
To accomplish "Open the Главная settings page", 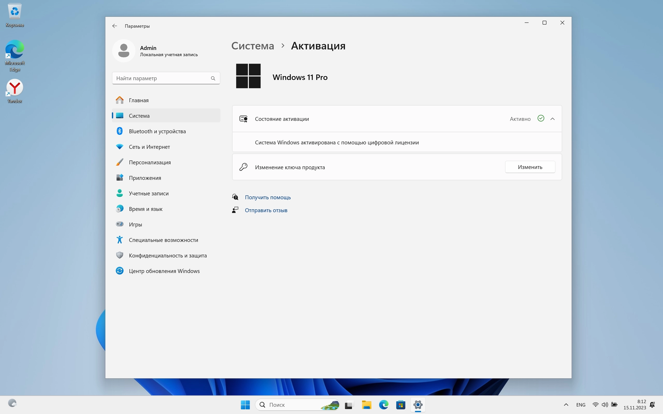I will tap(139, 100).
